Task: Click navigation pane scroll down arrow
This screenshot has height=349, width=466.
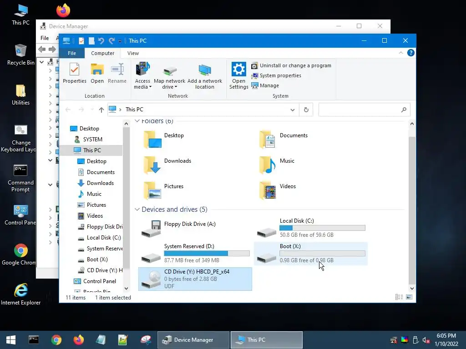Action: tap(126, 289)
